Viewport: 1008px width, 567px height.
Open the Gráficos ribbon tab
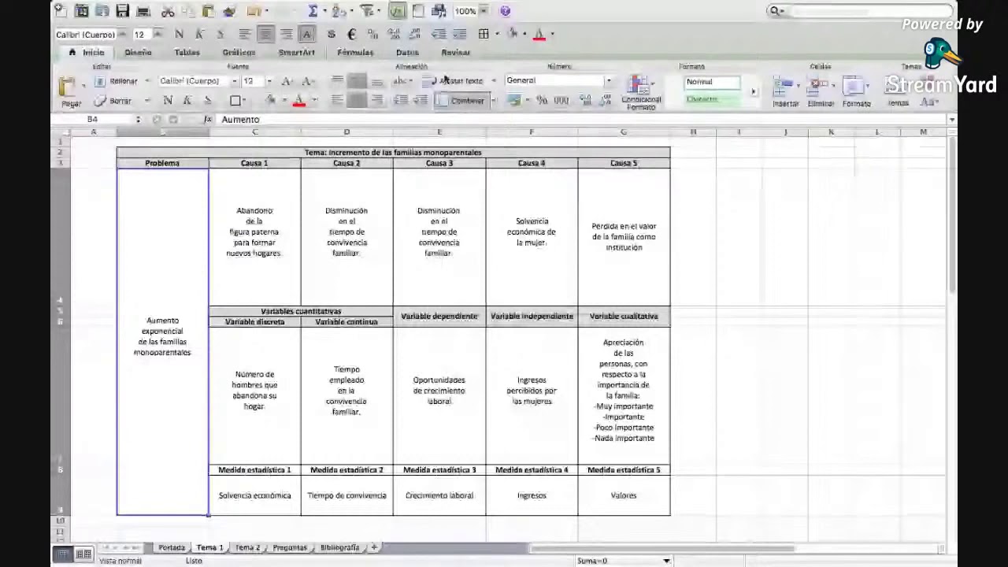(239, 53)
